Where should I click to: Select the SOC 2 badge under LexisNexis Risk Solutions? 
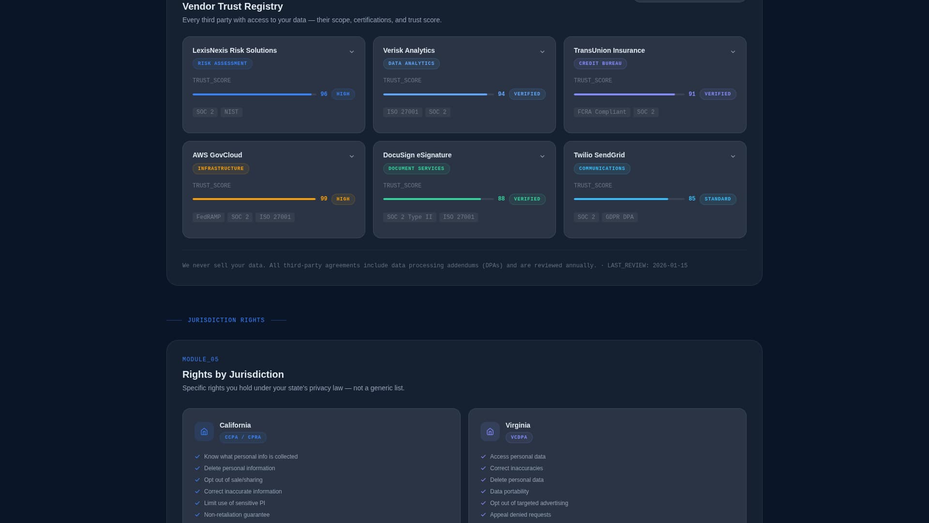point(205,112)
